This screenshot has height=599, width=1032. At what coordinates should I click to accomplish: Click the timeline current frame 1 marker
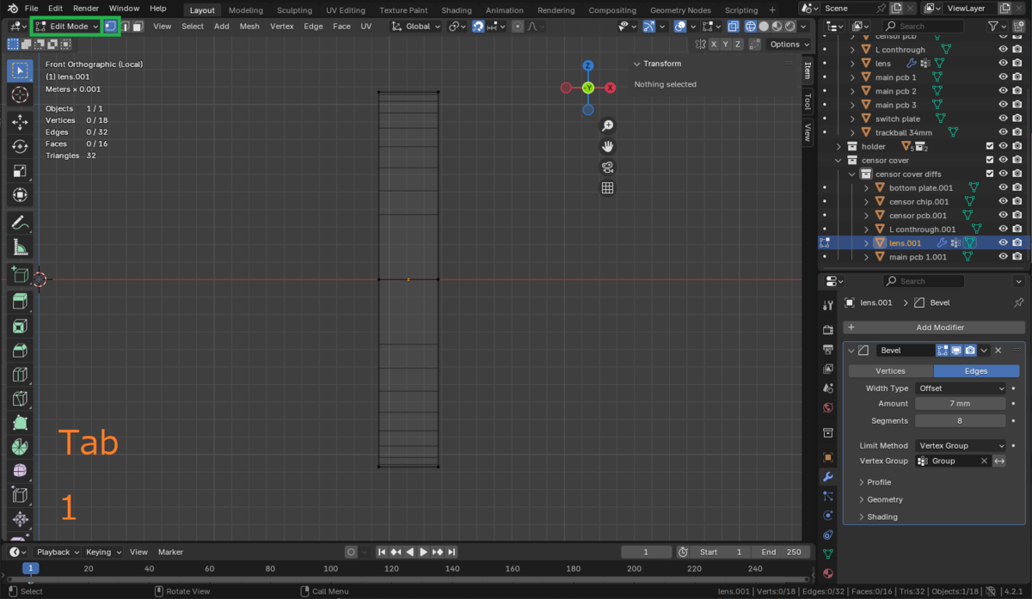30,568
